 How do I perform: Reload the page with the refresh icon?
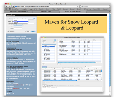click(x=78, y=6)
